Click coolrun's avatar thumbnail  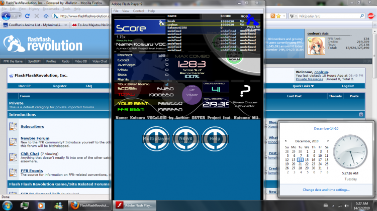coord(316,46)
